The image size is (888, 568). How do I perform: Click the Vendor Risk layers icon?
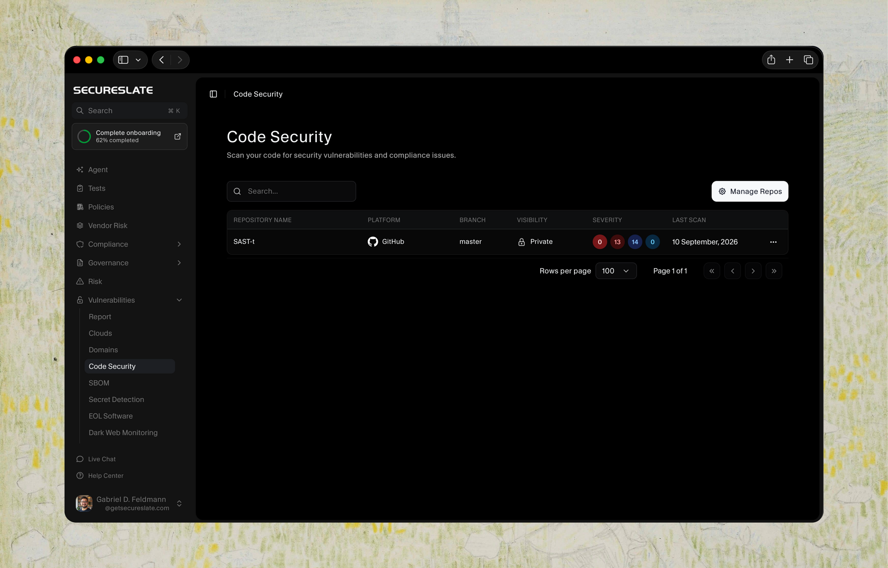pos(80,225)
